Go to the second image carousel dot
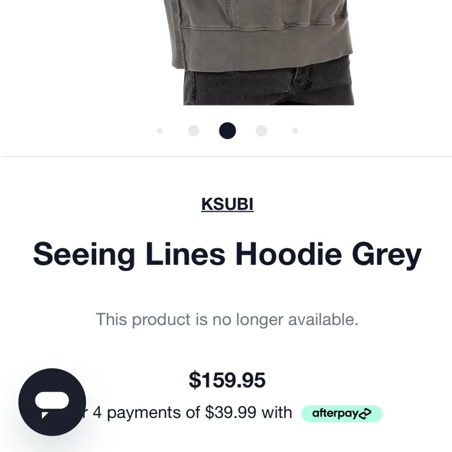This screenshot has height=452, width=452. pos(194,131)
